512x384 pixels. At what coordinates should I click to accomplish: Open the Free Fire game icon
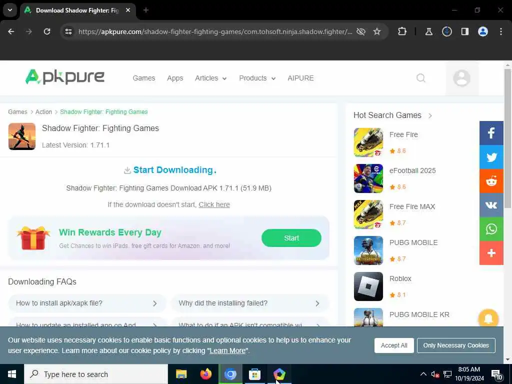pos(368,142)
